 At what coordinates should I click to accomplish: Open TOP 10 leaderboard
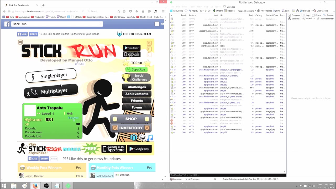pyautogui.click(x=136, y=63)
